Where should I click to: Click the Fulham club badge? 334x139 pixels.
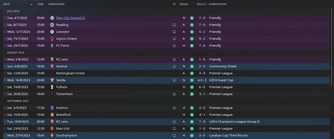52,87
